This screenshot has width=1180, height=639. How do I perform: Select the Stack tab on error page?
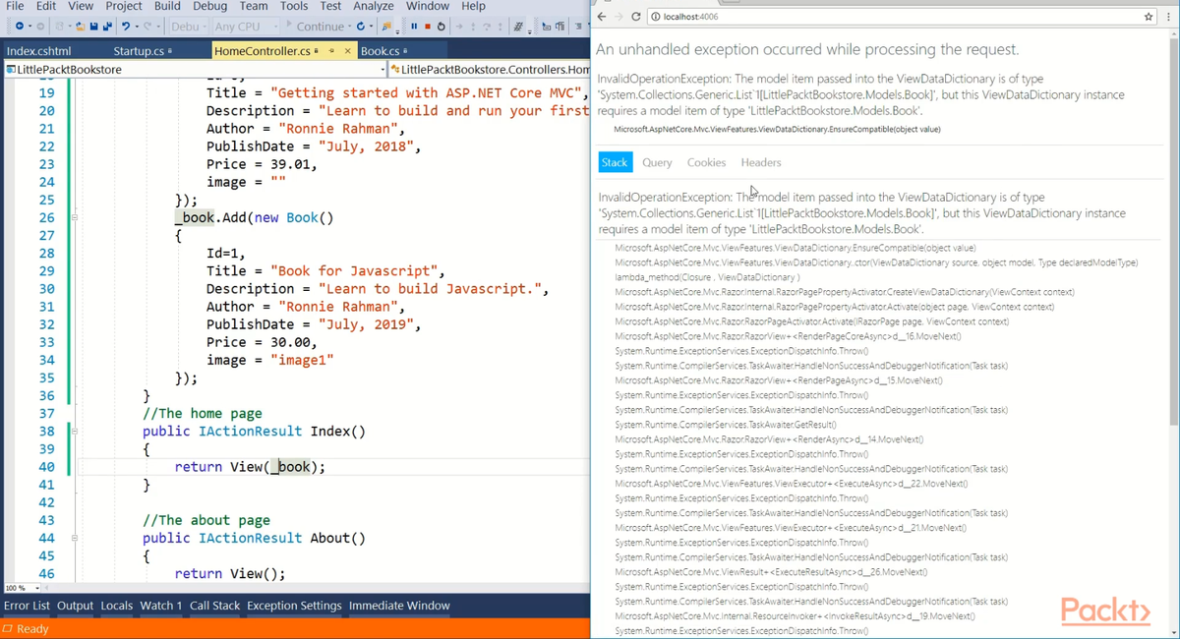click(615, 162)
